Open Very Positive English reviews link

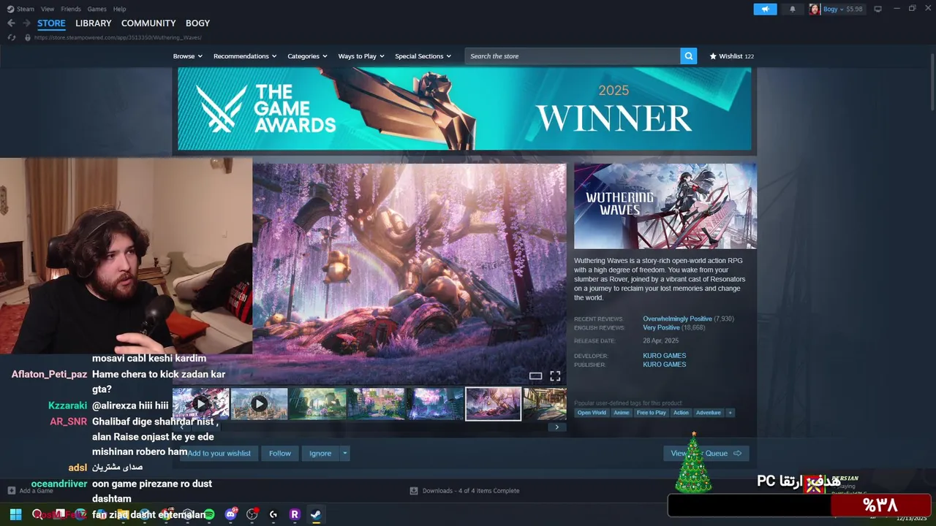point(661,328)
